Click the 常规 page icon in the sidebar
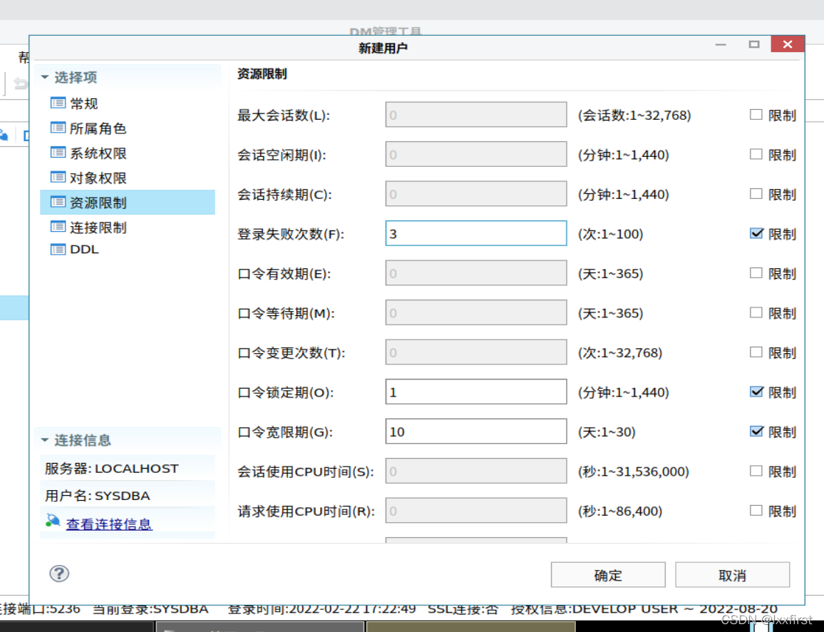This screenshot has height=632, width=824. coord(58,103)
